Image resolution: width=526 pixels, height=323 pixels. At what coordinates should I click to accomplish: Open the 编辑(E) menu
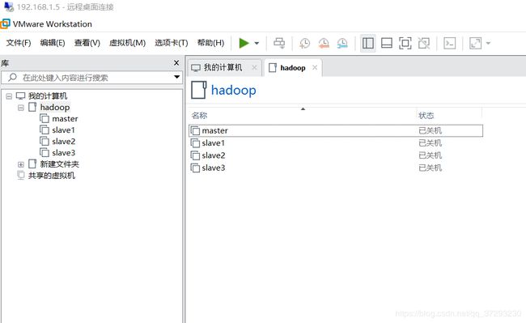(53, 43)
